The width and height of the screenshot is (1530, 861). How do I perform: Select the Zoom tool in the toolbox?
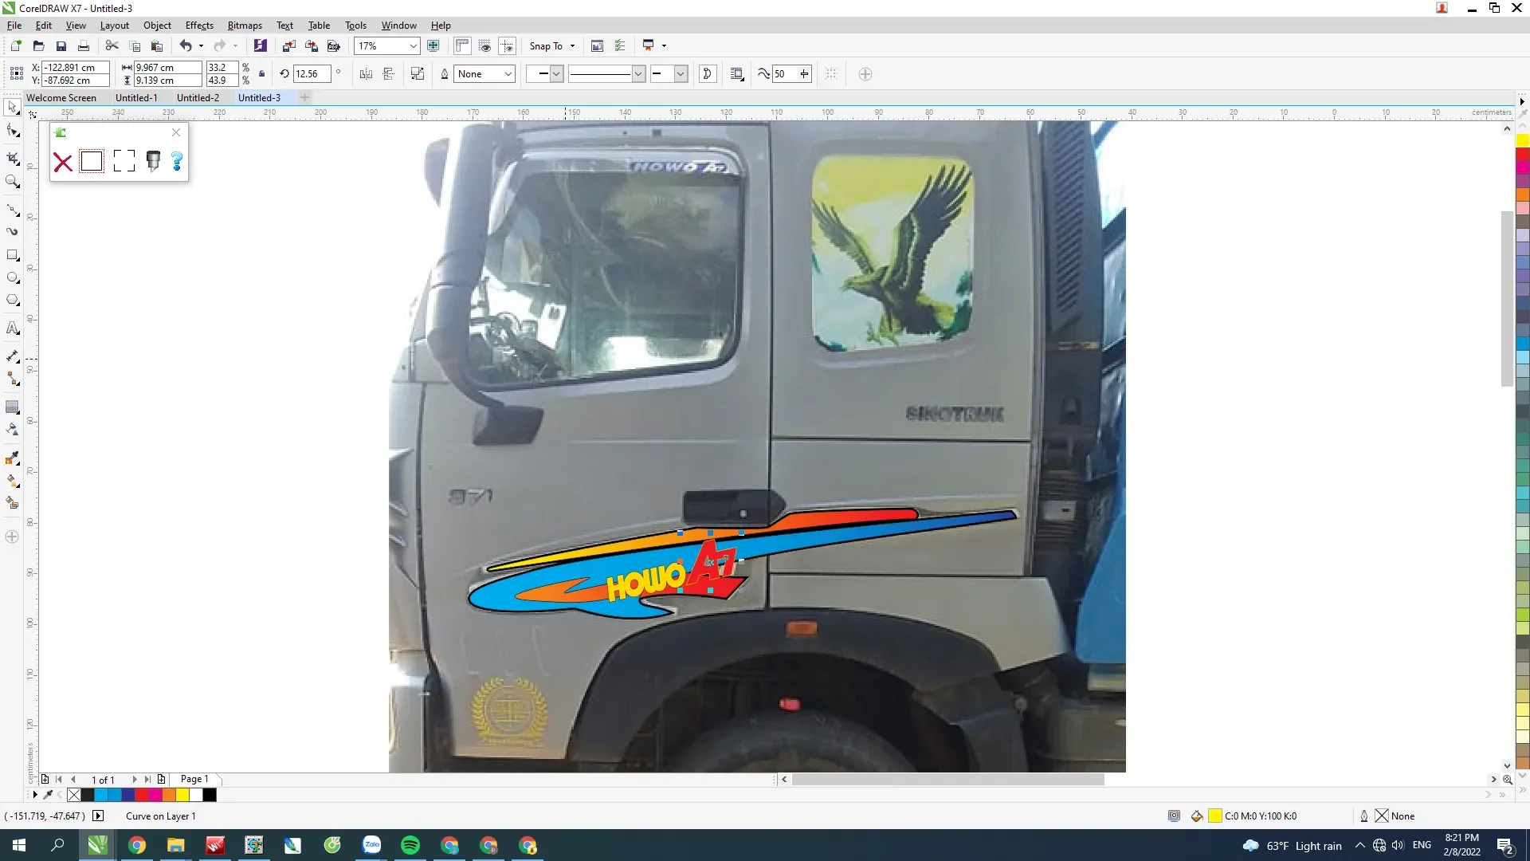13,182
